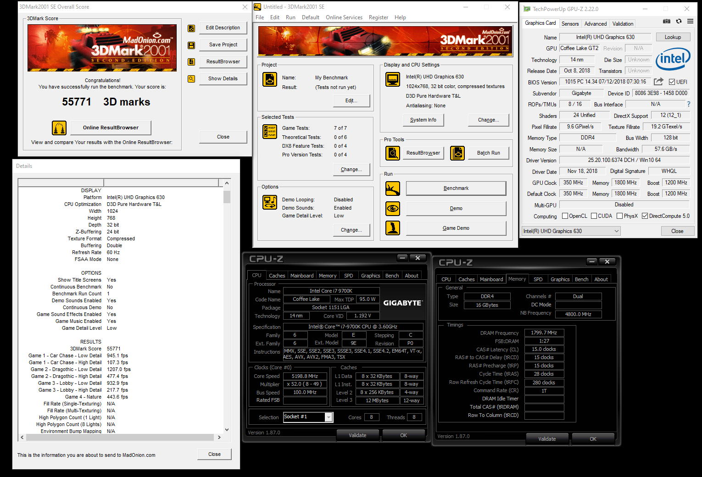Open the File menu in 3DMark2001

(x=260, y=17)
